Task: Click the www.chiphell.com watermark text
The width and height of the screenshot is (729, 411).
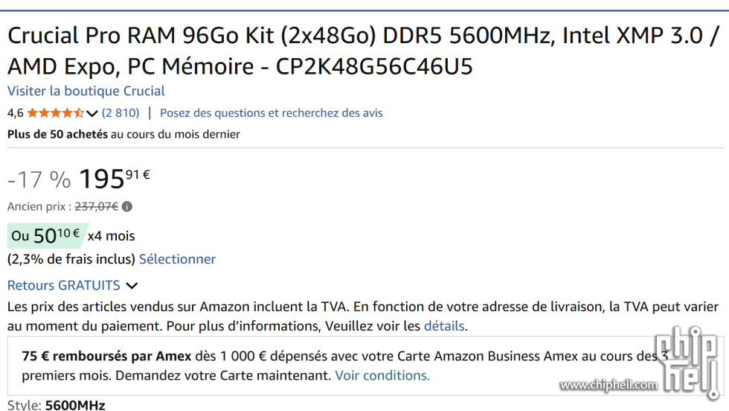Action: [x=608, y=385]
